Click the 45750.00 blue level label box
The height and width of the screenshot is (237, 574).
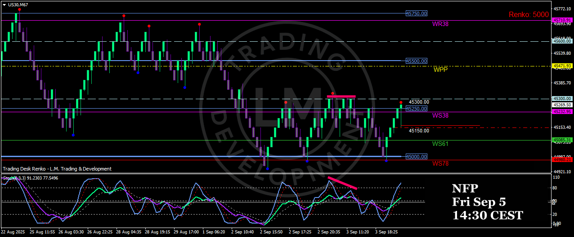pos(416,14)
